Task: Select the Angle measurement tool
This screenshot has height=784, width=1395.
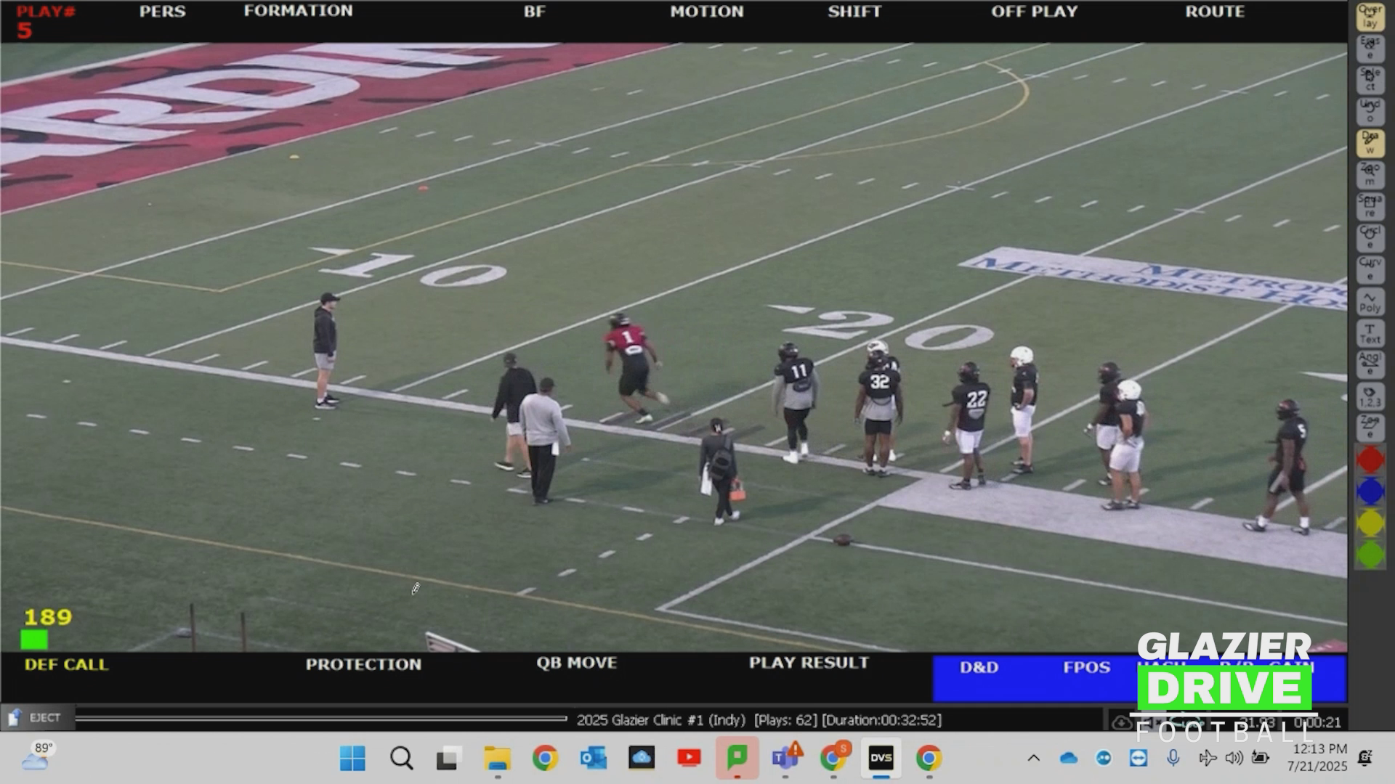Action: click(x=1370, y=364)
